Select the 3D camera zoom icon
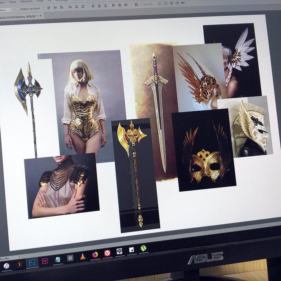Screen dimensions: 281x281 click(x=183, y=3)
